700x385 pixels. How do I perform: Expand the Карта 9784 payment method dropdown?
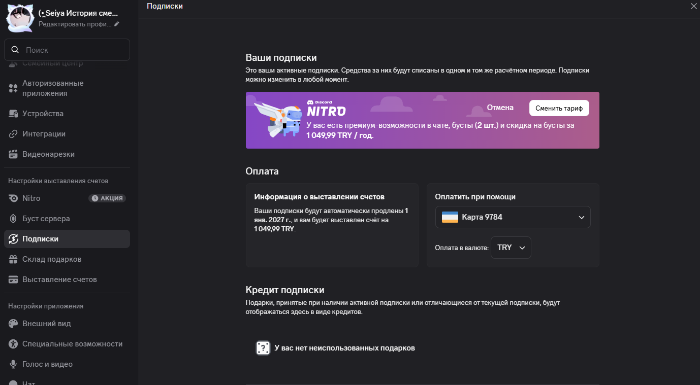coord(513,217)
